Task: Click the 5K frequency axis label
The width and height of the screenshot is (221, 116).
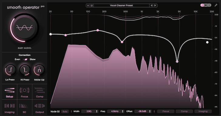Action: pyautogui.click(x=179, y=11)
